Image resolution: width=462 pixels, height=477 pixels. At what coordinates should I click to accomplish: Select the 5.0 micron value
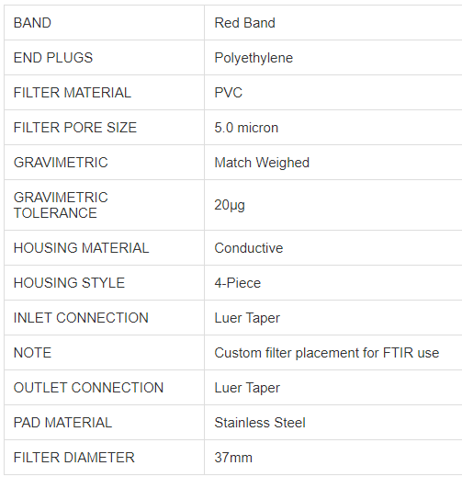pos(246,128)
